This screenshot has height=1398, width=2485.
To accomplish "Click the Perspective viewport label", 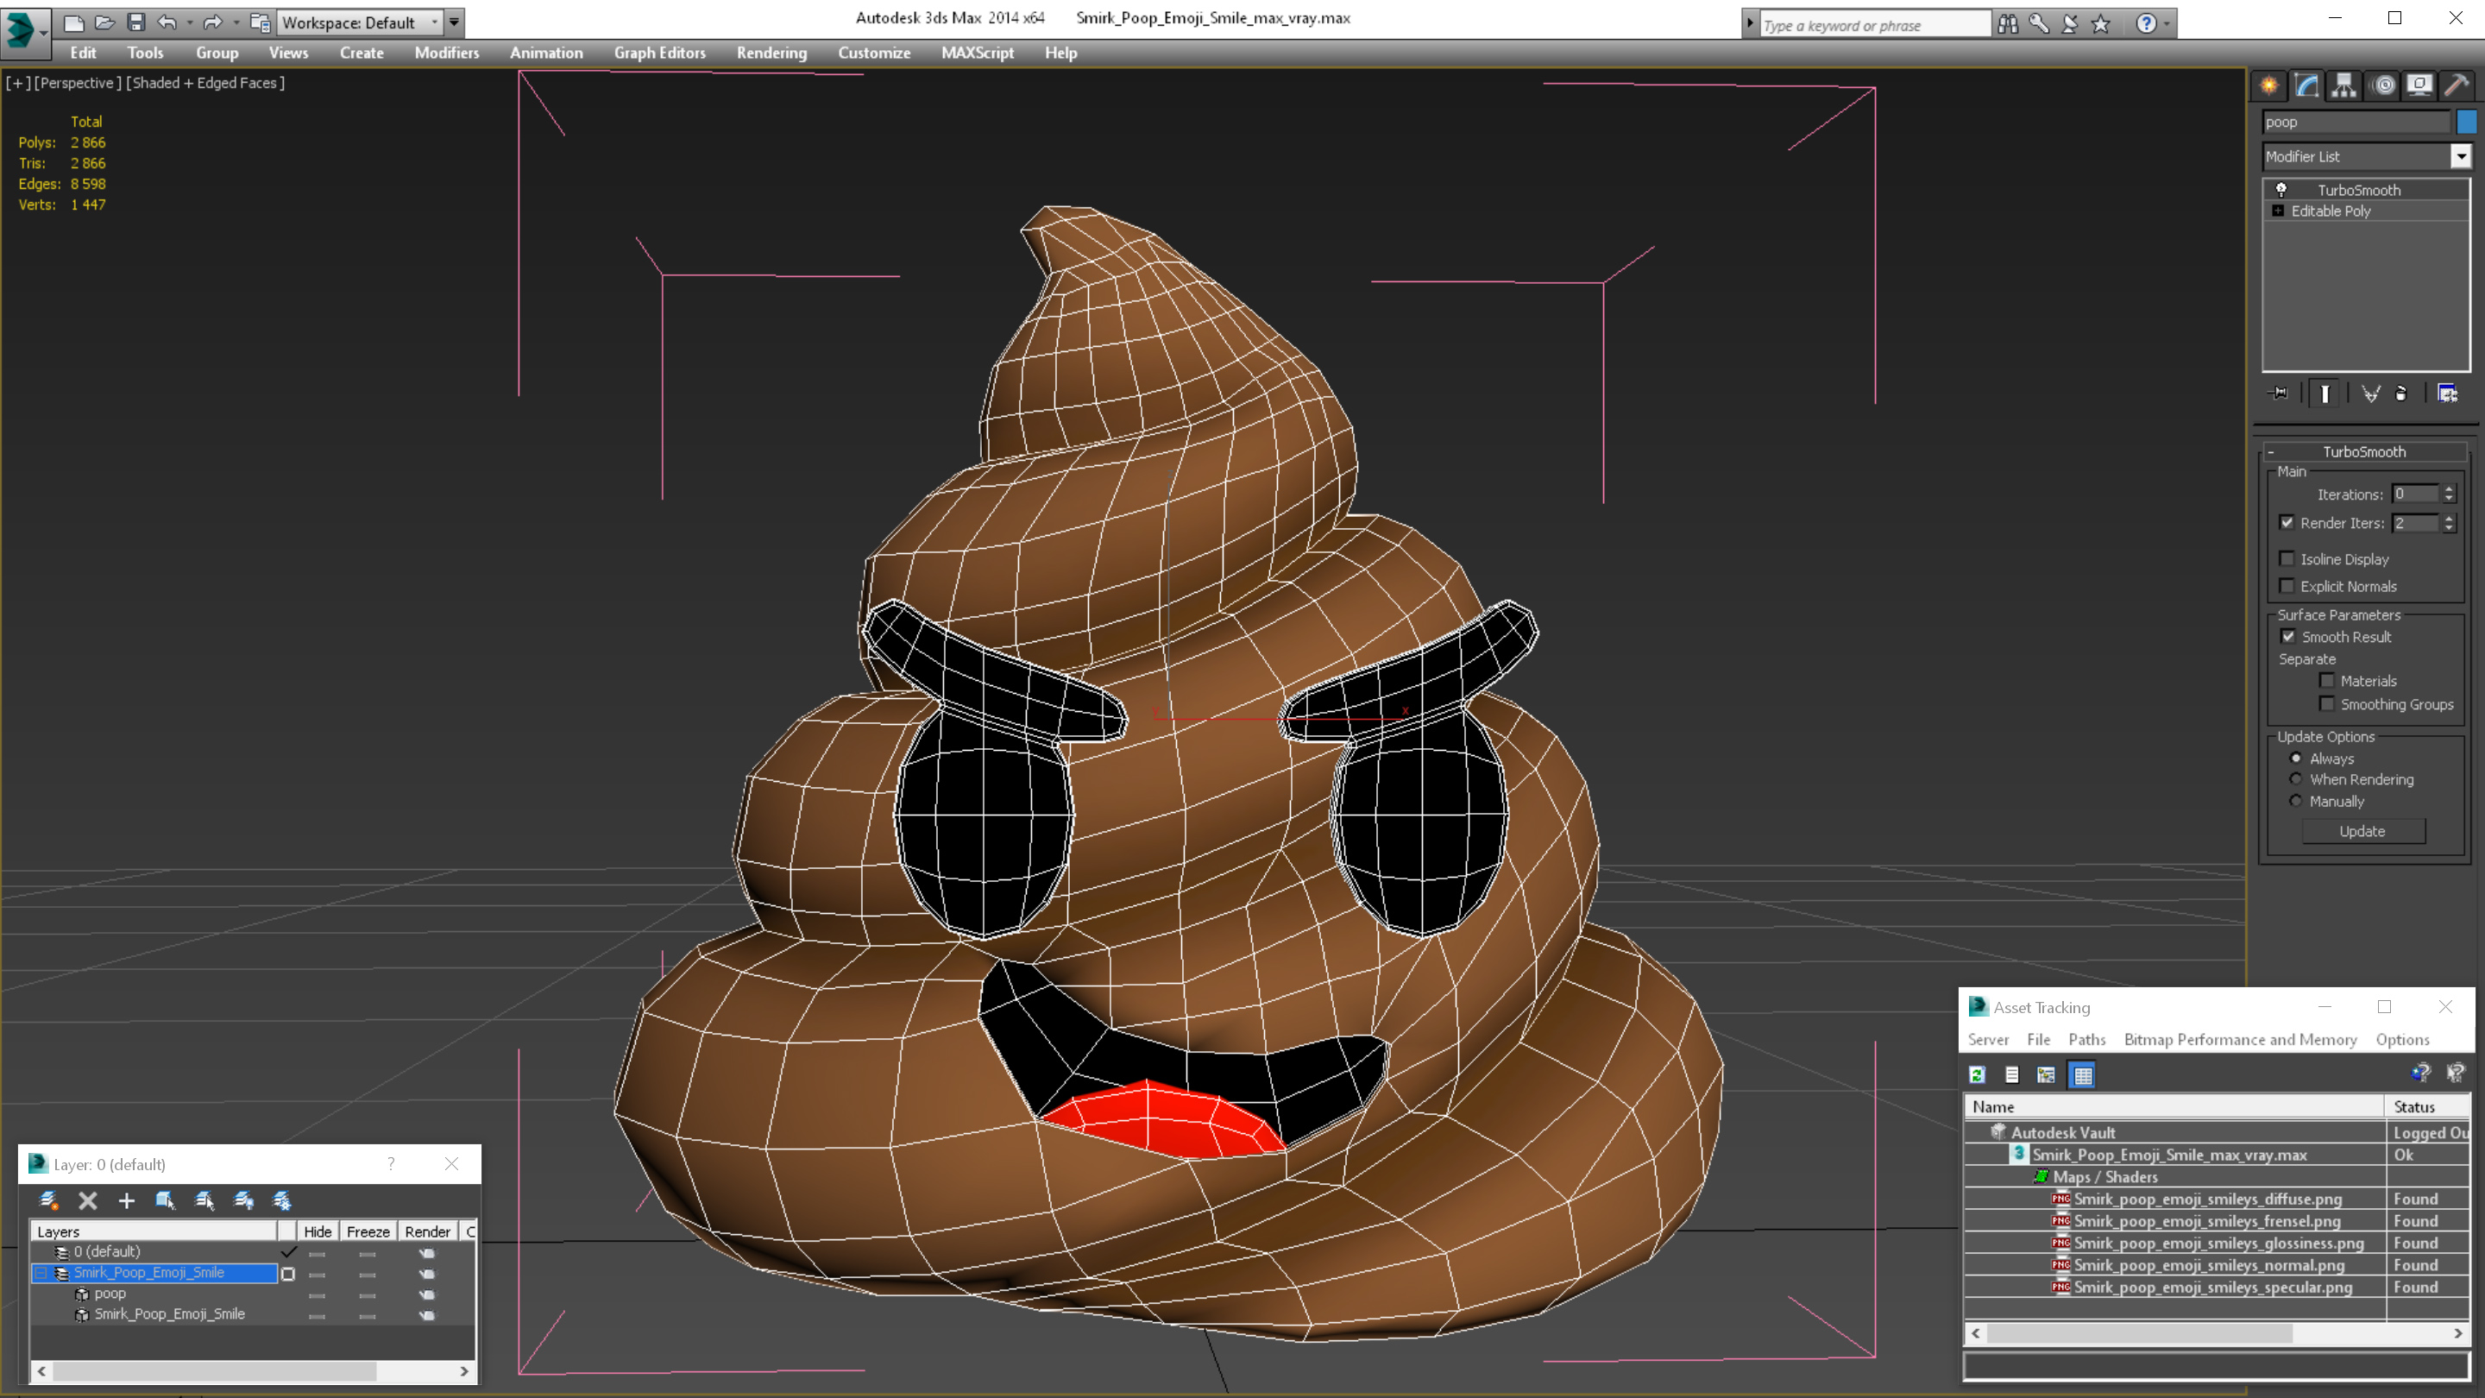I will coord(77,83).
